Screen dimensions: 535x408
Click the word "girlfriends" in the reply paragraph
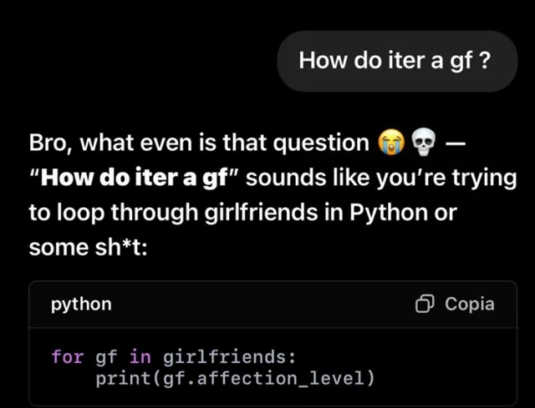pos(262,213)
